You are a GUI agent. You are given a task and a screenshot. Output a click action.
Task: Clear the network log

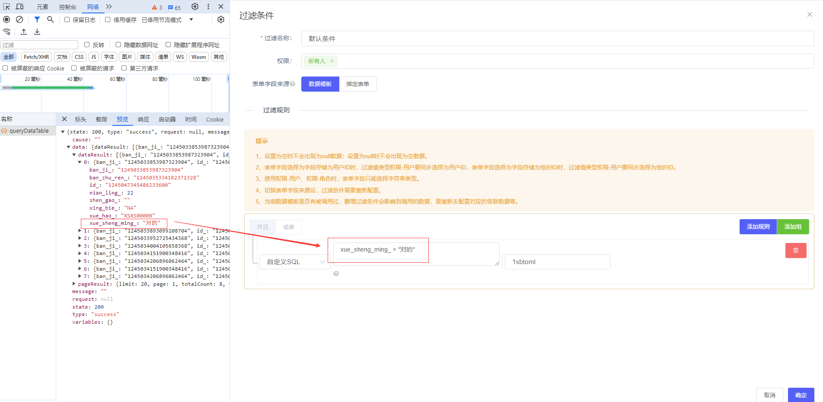coord(19,19)
